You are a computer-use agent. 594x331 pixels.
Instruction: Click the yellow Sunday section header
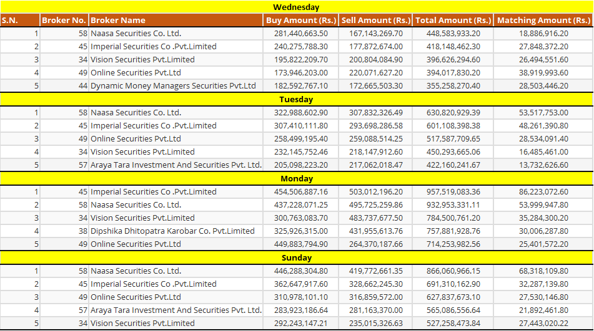[x=296, y=257]
